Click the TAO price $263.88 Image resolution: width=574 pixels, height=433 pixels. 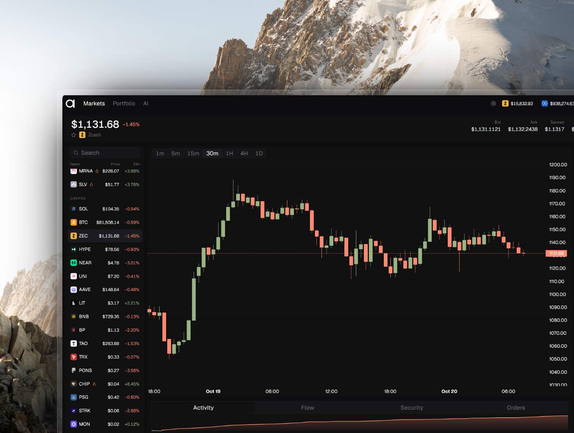111,343
